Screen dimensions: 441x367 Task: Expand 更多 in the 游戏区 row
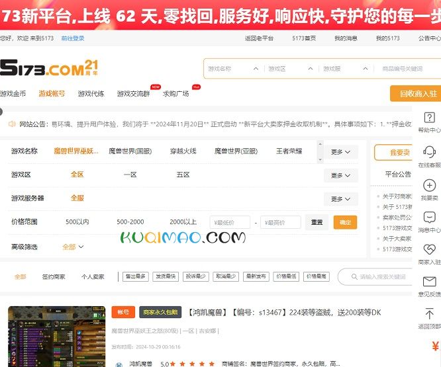pos(340,175)
